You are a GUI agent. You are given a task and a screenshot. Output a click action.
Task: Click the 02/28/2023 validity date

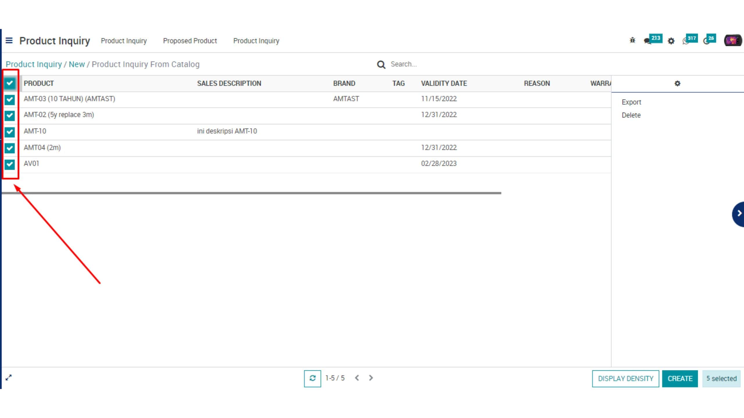click(x=439, y=163)
